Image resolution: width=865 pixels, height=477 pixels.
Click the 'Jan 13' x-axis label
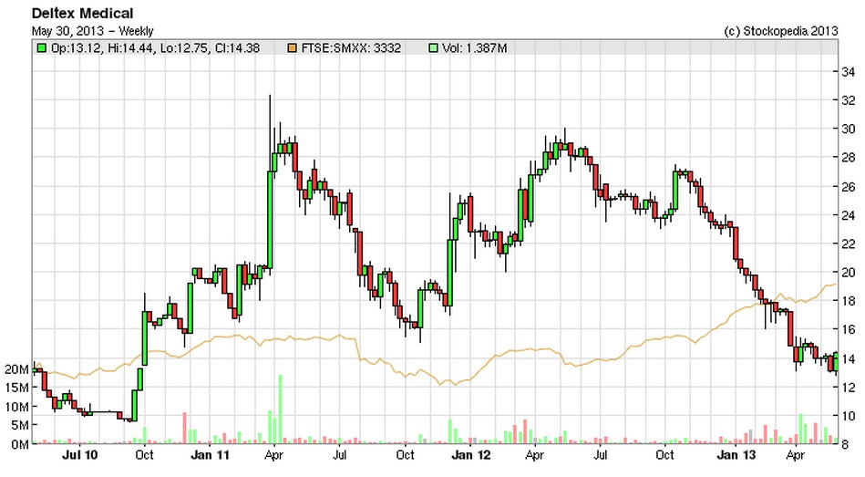(x=736, y=455)
